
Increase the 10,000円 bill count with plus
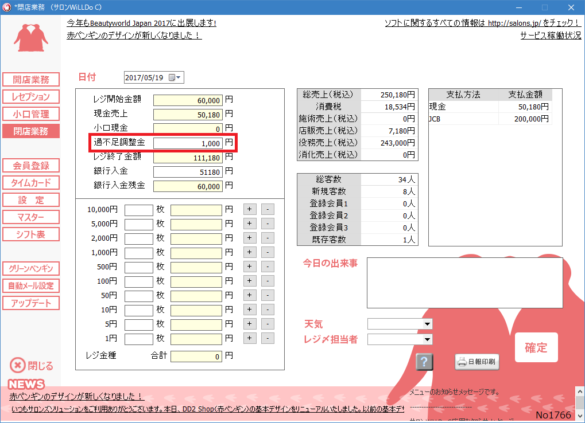250,209
